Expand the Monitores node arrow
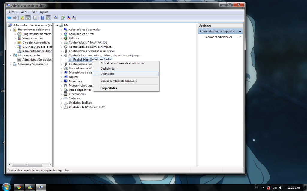The height and width of the screenshot is (191, 307). [61, 81]
